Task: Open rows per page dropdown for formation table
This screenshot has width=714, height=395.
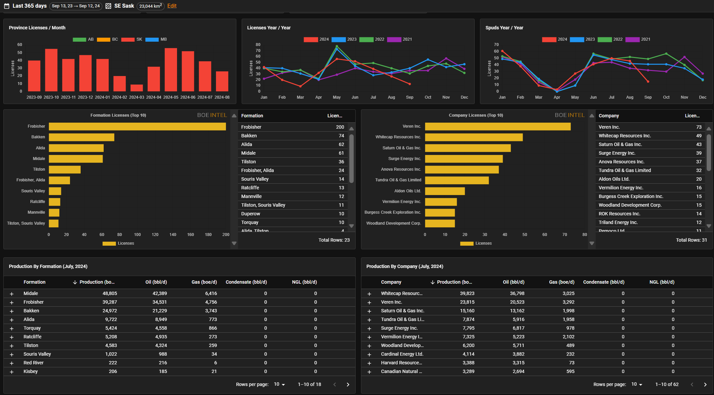Action: pos(279,384)
